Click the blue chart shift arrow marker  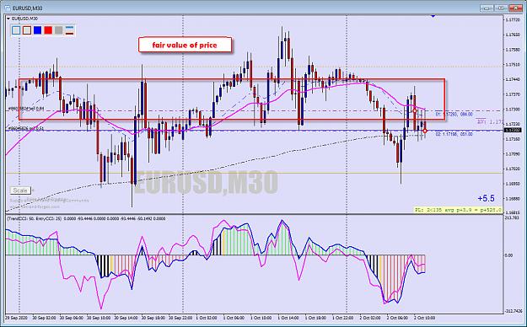tap(433, 16)
